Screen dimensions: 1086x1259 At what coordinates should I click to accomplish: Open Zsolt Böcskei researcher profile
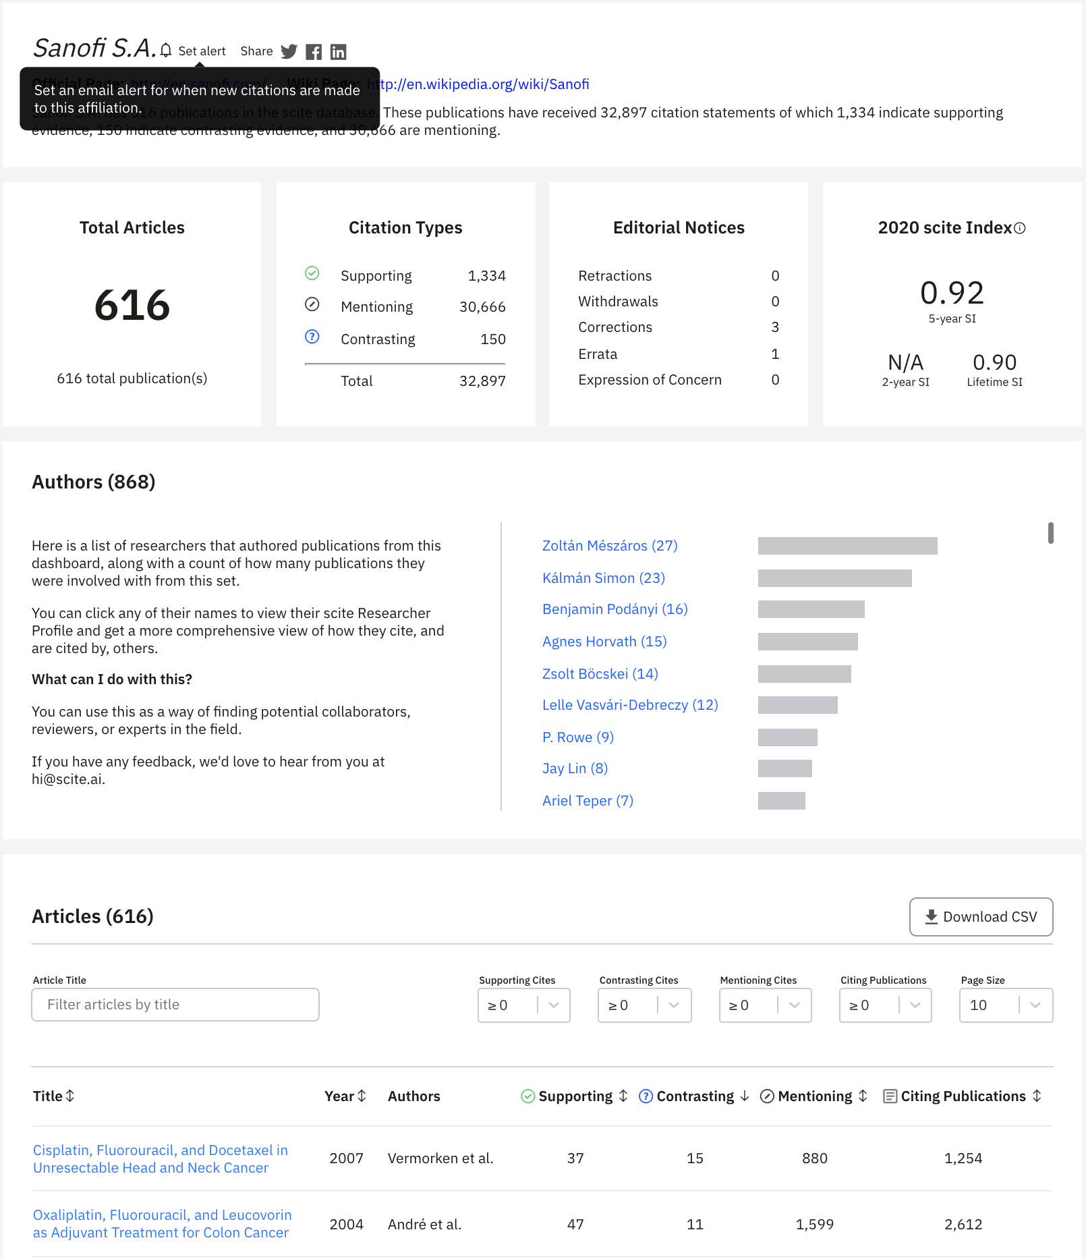(600, 674)
